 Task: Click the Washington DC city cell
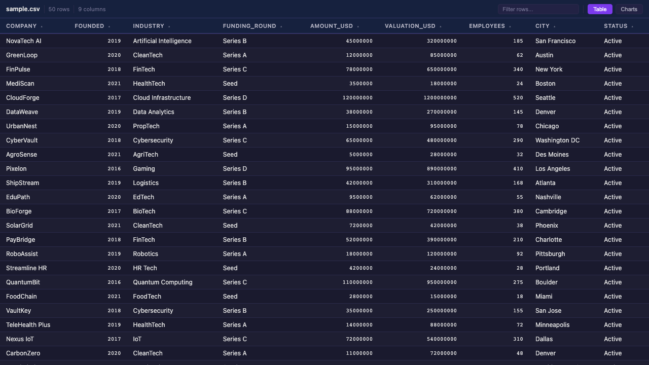[x=564, y=140]
